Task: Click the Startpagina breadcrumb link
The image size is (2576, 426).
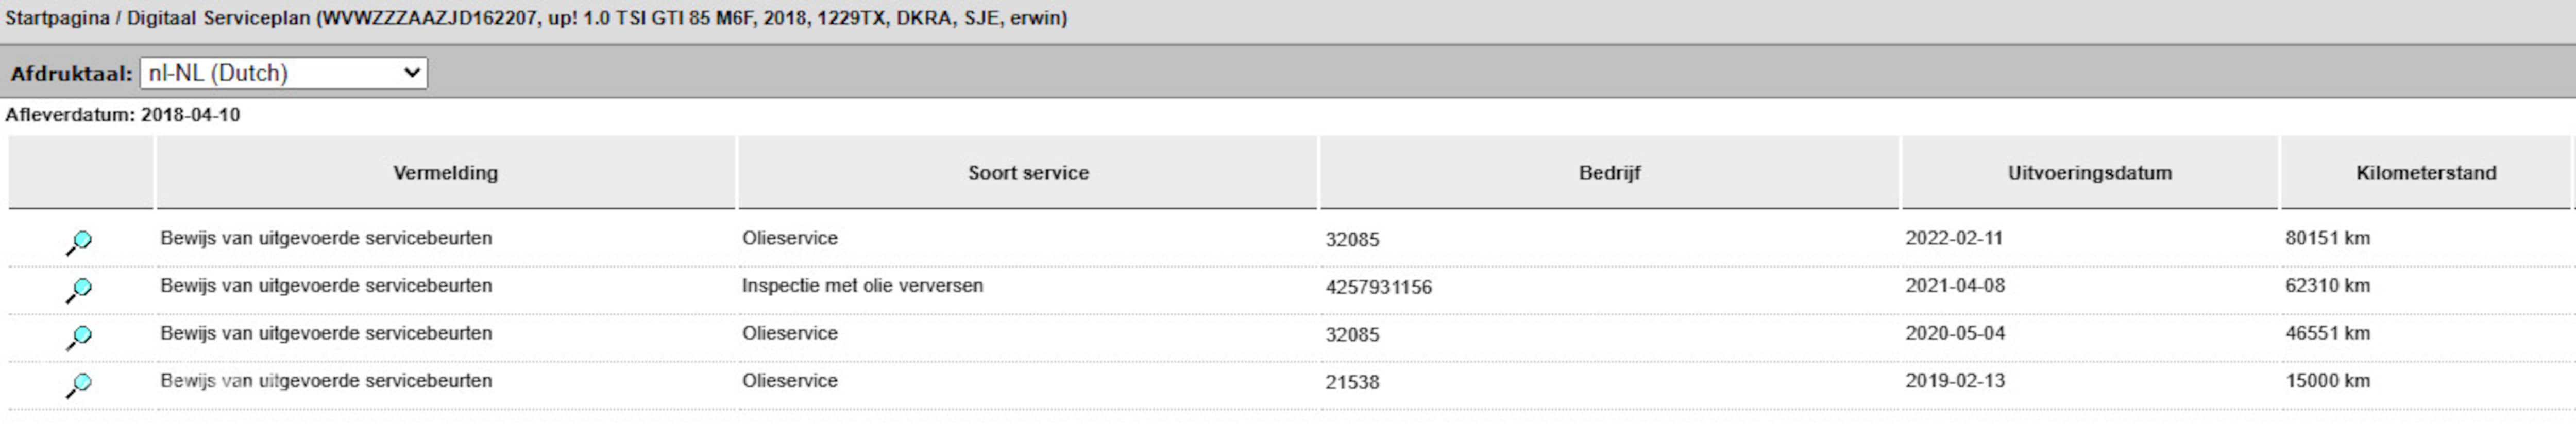Action: pyautogui.click(x=57, y=18)
